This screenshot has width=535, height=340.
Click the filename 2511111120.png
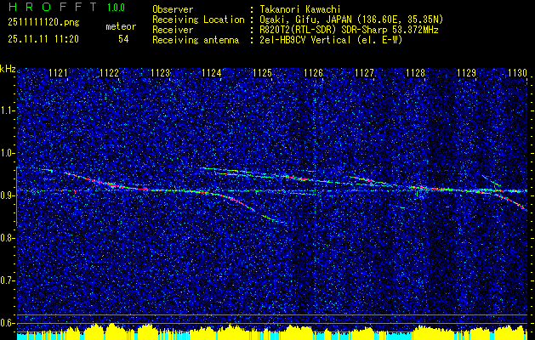tap(43, 23)
